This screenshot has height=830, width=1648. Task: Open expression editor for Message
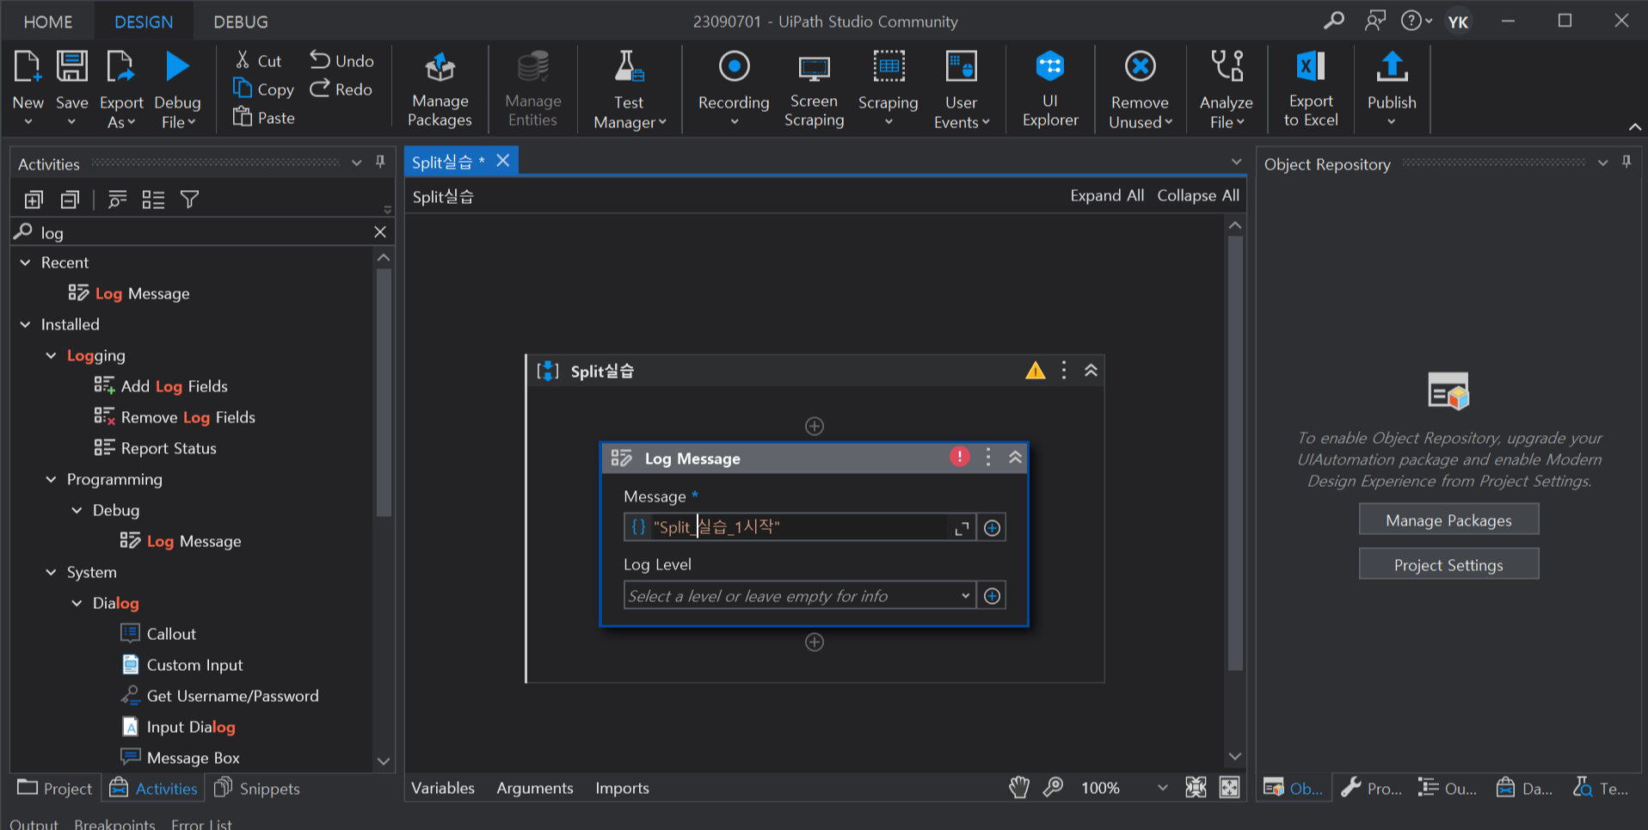click(x=962, y=528)
